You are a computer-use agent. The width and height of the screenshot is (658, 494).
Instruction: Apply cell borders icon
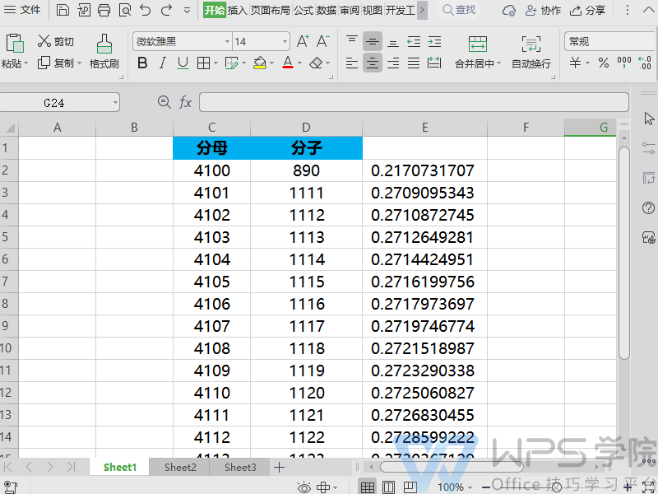(203, 63)
